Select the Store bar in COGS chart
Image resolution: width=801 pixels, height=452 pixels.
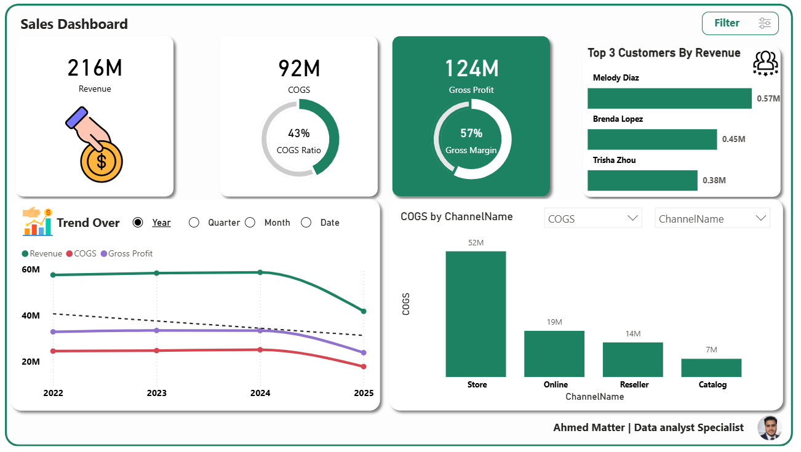476,314
